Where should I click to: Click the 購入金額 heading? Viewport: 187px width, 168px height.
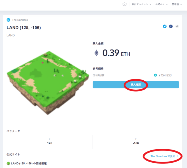(x=98, y=43)
